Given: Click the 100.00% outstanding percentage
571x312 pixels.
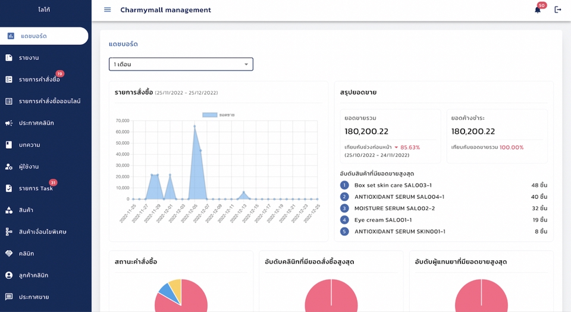Looking at the screenshot, I should pyautogui.click(x=512, y=147).
